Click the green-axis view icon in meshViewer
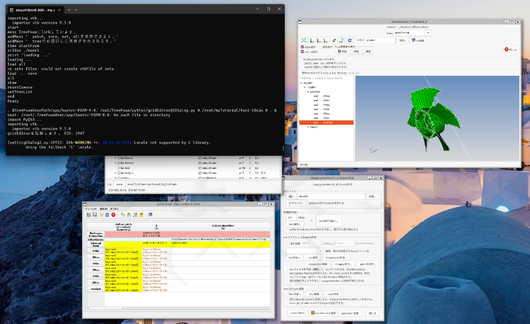This screenshot has height=324, width=530. point(312,40)
